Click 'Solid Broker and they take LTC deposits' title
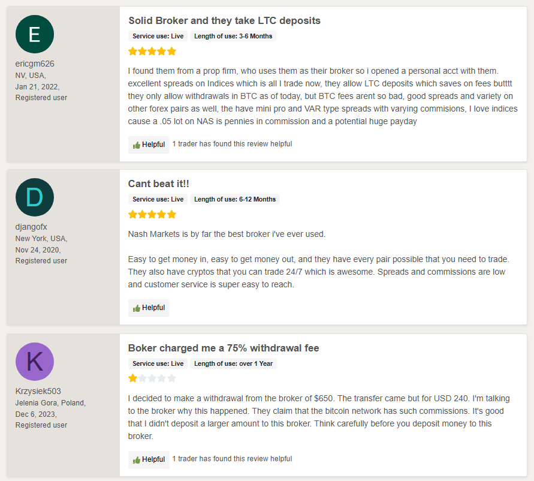Screen dimensions: 534x481 pyautogui.click(x=224, y=20)
